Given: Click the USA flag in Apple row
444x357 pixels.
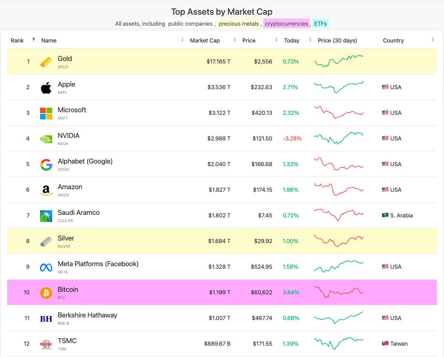Looking at the screenshot, I should (385, 87).
